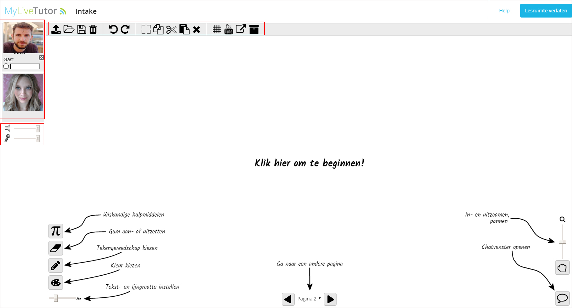
Task: Save the whiteboard with floppy disk icon
Action: point(82,29)
